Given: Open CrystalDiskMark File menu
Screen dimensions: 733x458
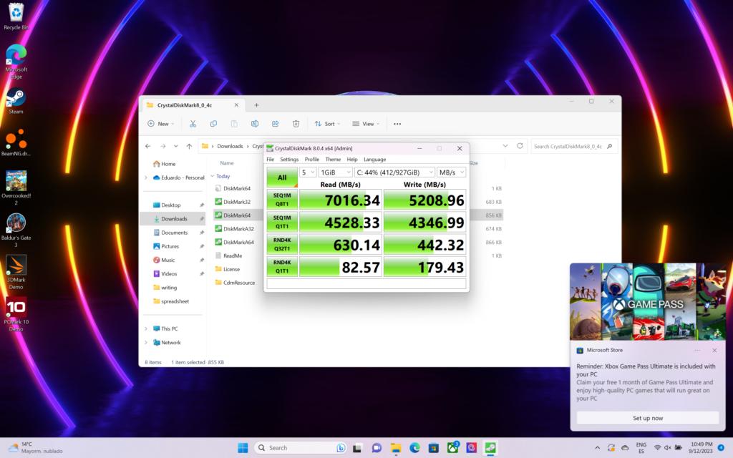Looking at the screenshot, I should pos(270,160).
